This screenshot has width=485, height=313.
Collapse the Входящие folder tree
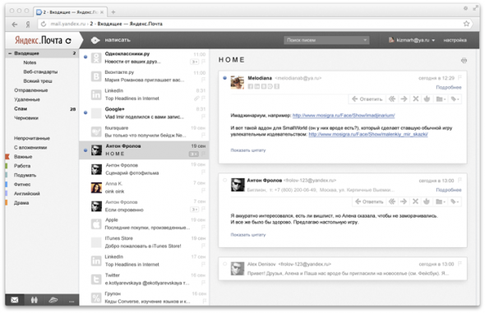10,53
